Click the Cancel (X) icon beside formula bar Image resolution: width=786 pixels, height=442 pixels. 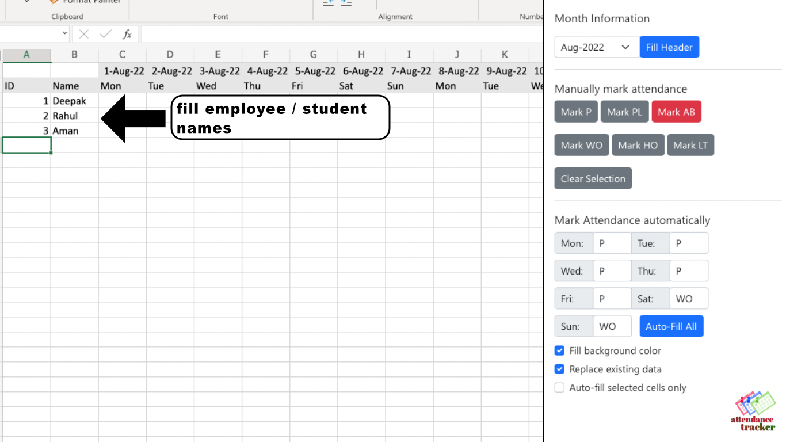pyautogui.click(x=83, y=33)
